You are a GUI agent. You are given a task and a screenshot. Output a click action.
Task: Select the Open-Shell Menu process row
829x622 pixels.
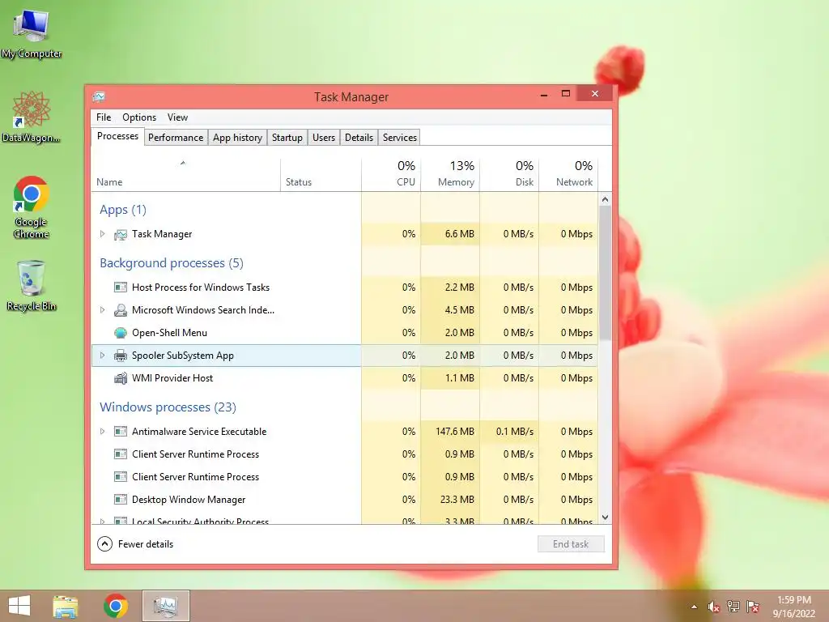tap(345, 333)
